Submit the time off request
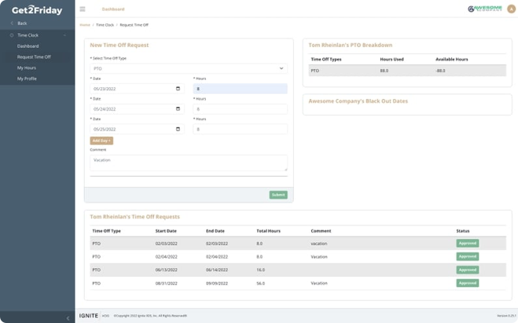518x323 pixels. (278, 195)
